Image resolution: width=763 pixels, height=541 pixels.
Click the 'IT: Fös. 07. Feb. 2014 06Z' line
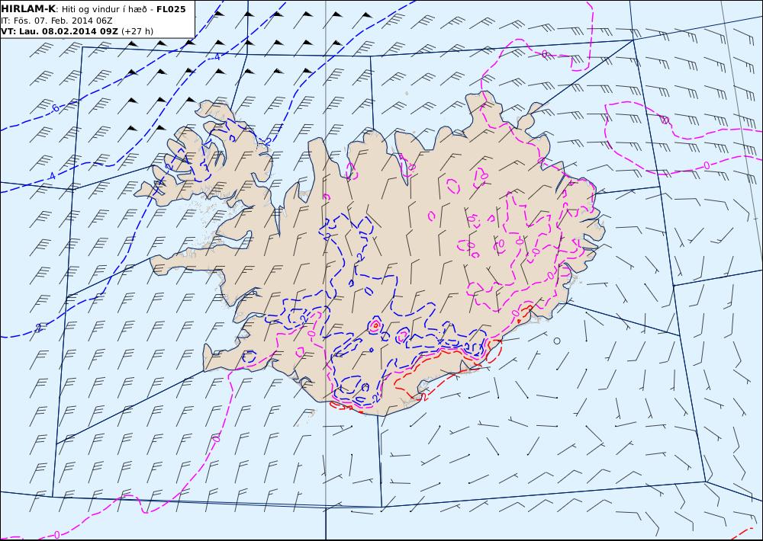(x=56, y=21)
